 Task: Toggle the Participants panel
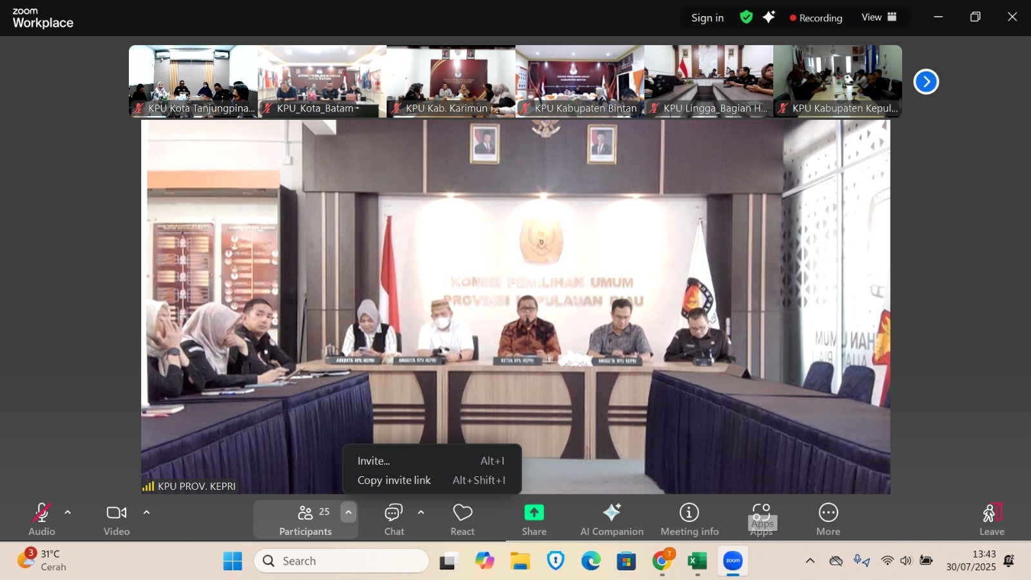pos(305,519)
